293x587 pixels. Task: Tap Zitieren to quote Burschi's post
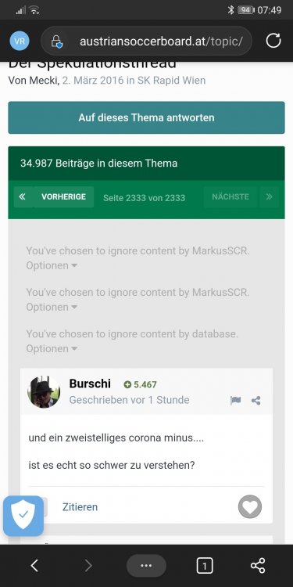coord(80,507)
